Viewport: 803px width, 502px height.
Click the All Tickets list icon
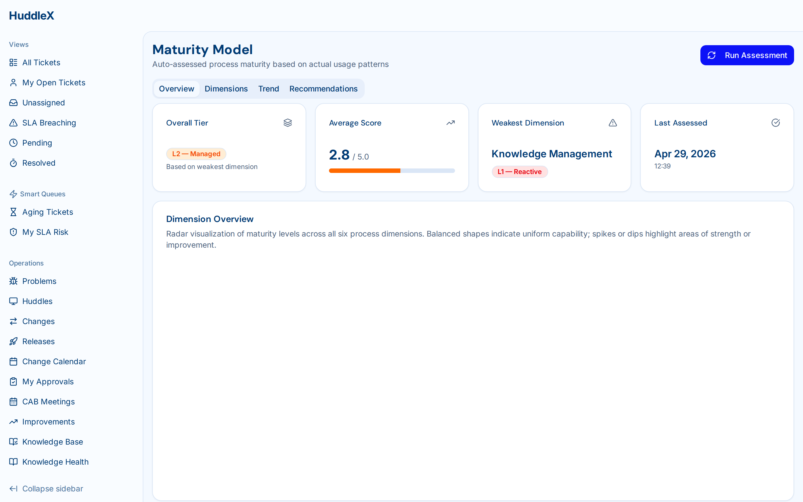13,62
